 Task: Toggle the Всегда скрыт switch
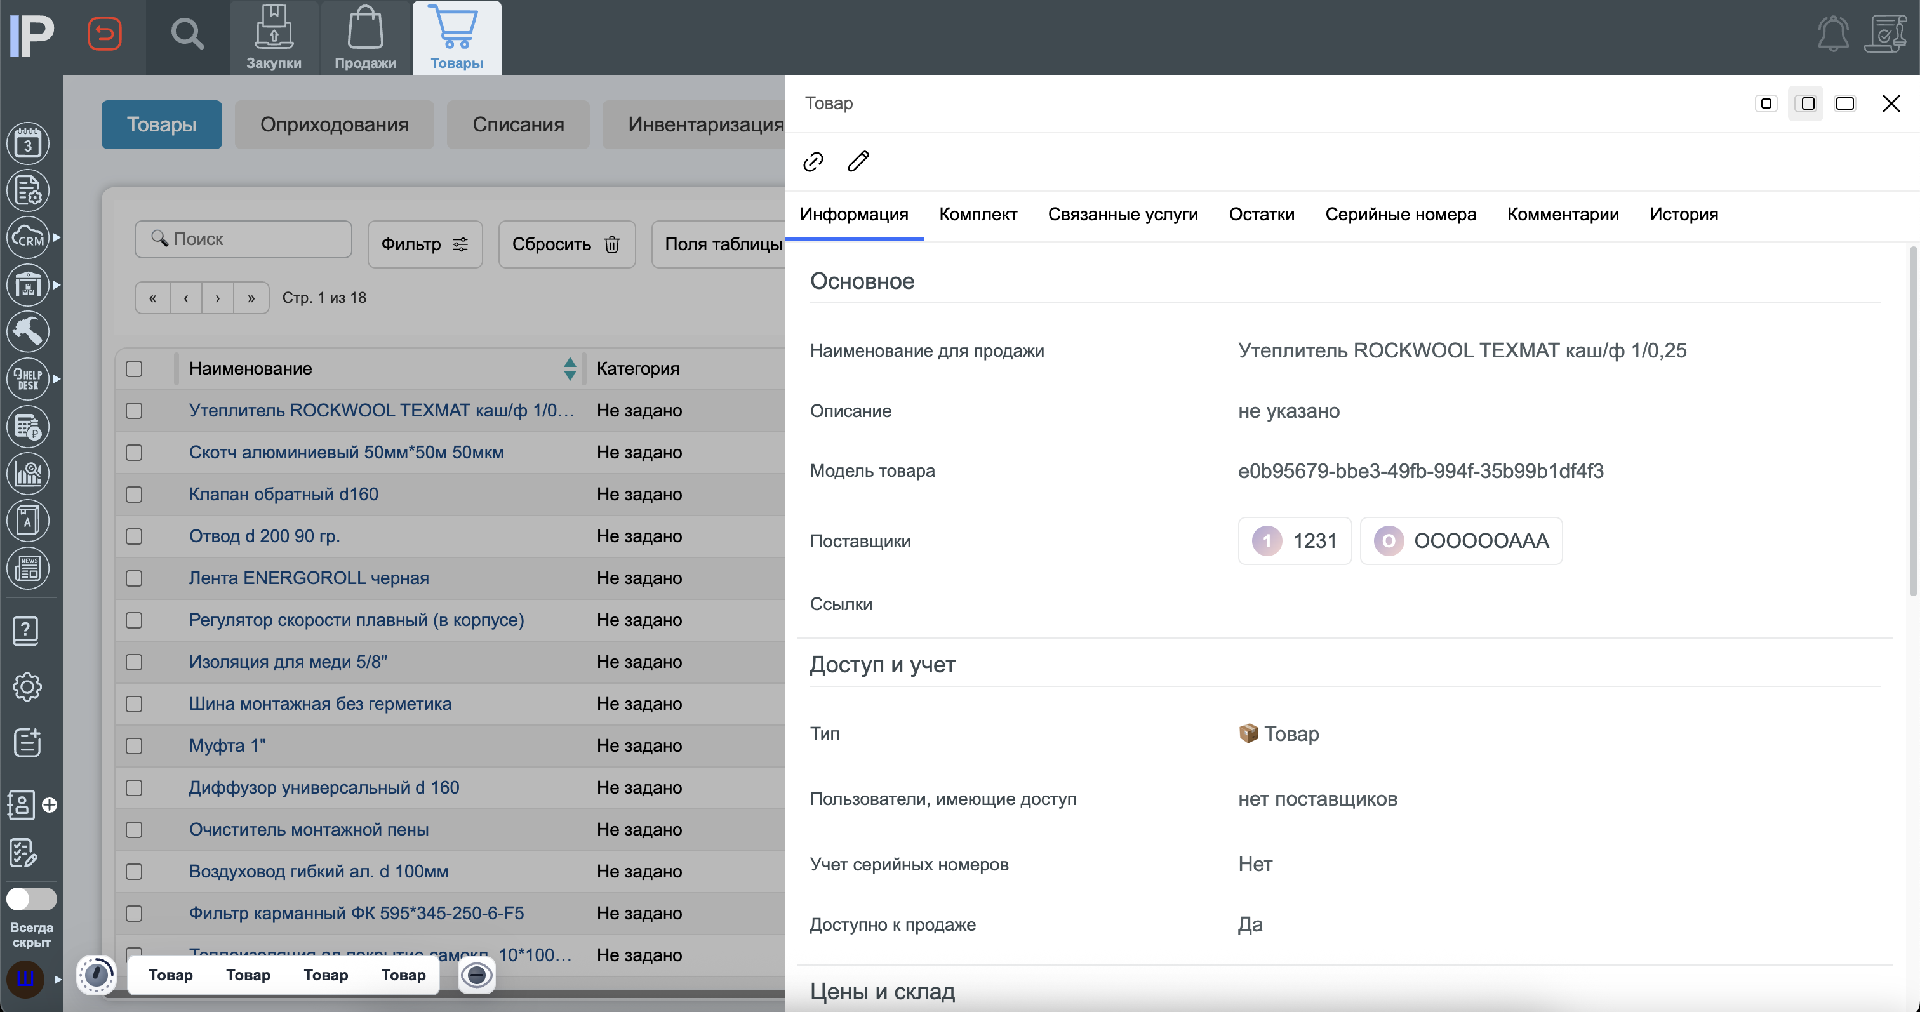30,899
